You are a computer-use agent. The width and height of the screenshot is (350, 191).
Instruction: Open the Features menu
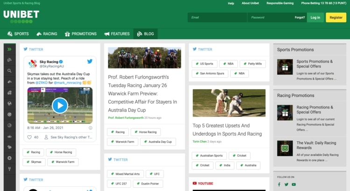117,34
